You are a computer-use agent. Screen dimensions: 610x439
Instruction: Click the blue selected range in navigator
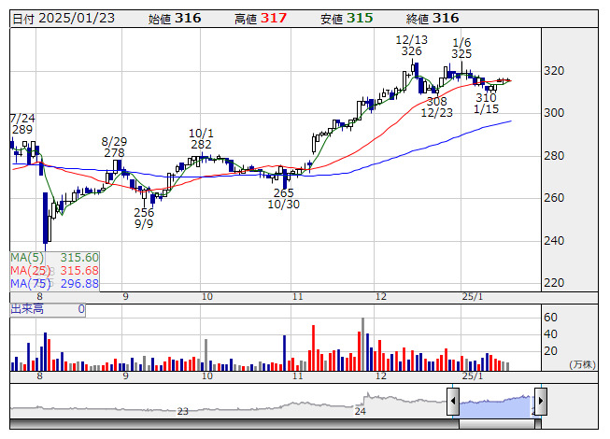[x=496, y=407]
